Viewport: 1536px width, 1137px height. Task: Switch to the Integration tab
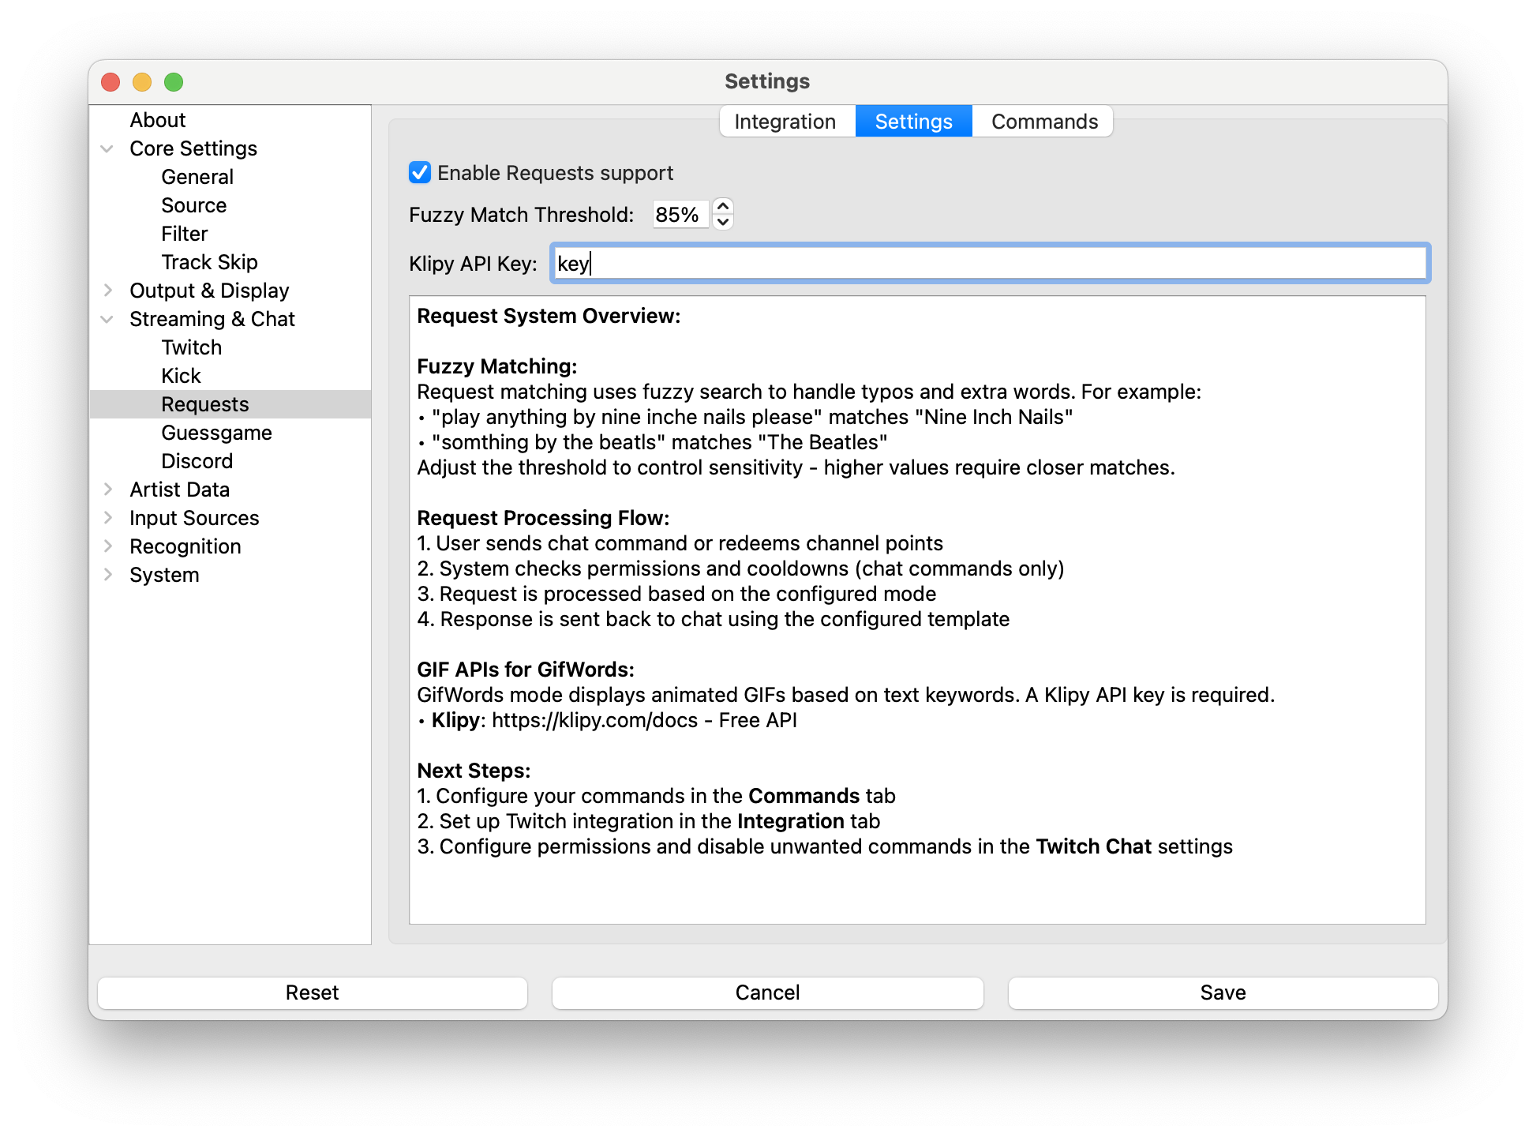pos(785,122)
